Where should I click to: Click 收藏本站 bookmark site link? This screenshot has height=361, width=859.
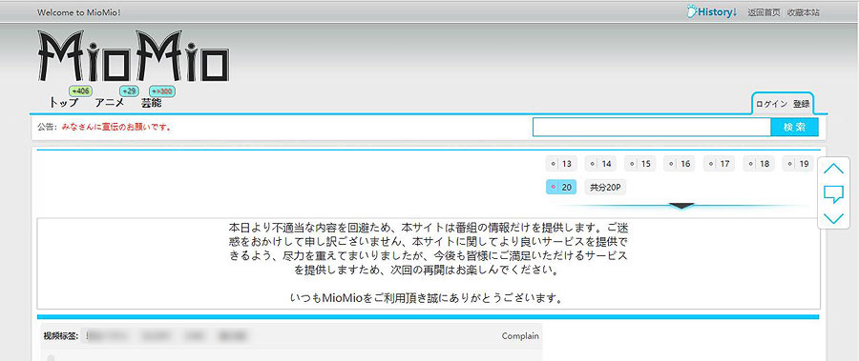click(803, 12)
